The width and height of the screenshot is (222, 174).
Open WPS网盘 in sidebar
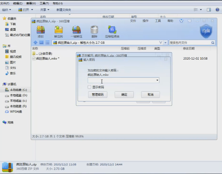(14, 112)
